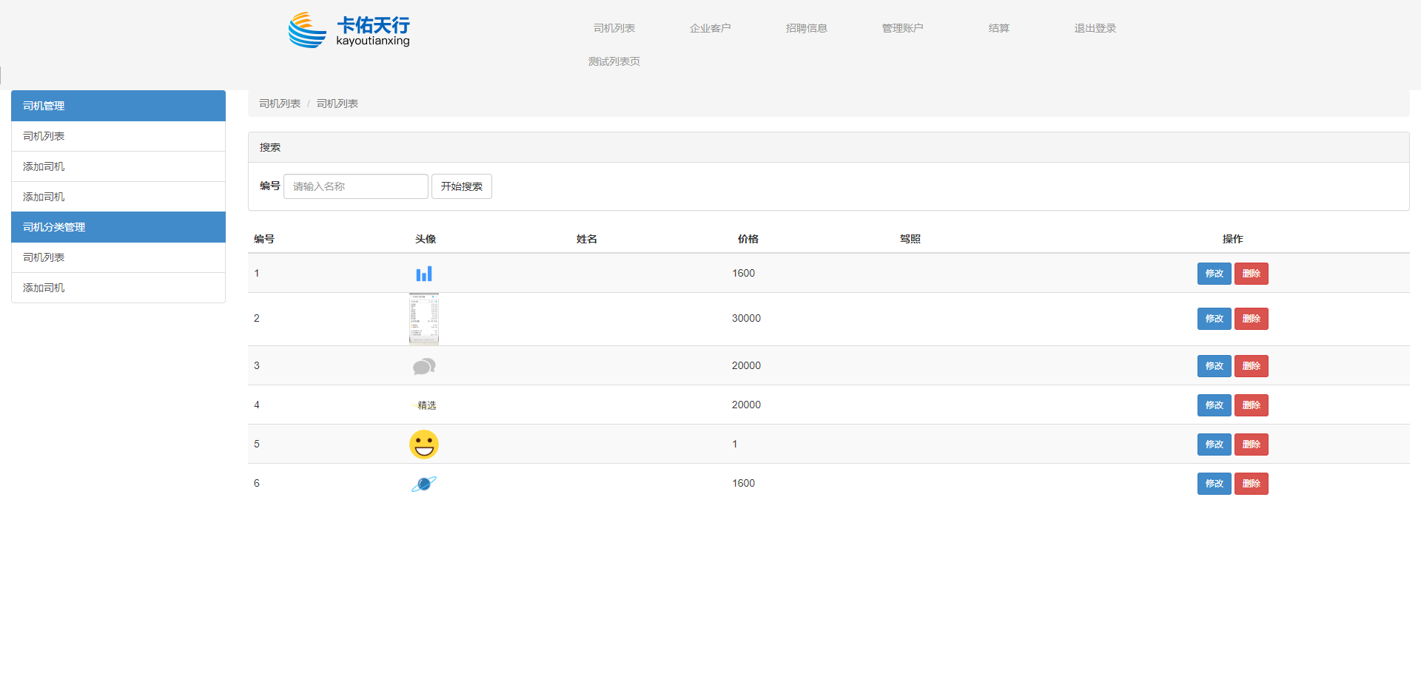Open the 测试列表页 navigation link
1421x693 pixels.
(614, 61)
